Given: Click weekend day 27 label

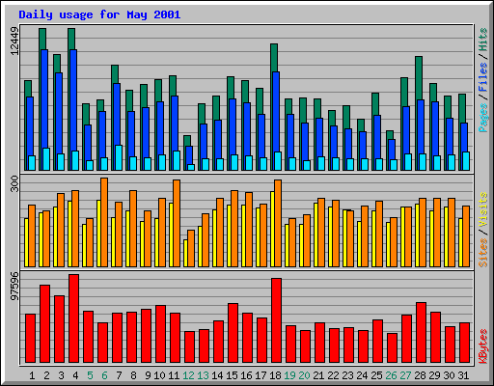Looking at the screenshot, I should point(405,375).
